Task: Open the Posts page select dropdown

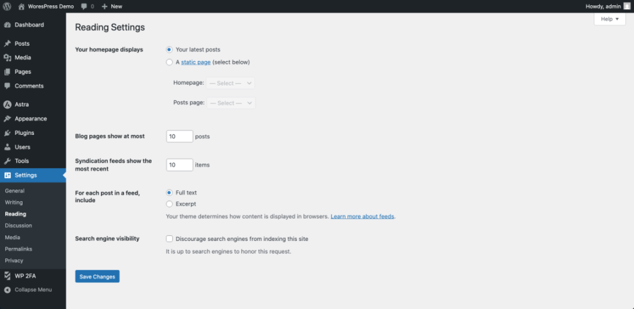Action: tap(231, 103)
